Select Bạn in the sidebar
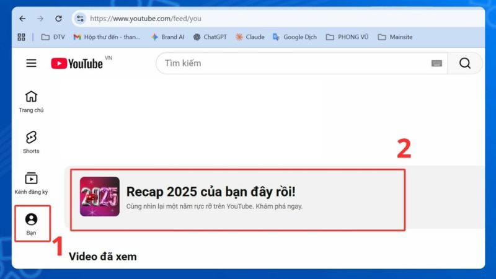Viewport: 496px width, 279px height. tap(31, 224)
